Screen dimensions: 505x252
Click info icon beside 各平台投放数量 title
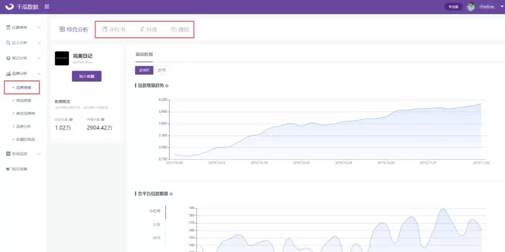point(171,194)
